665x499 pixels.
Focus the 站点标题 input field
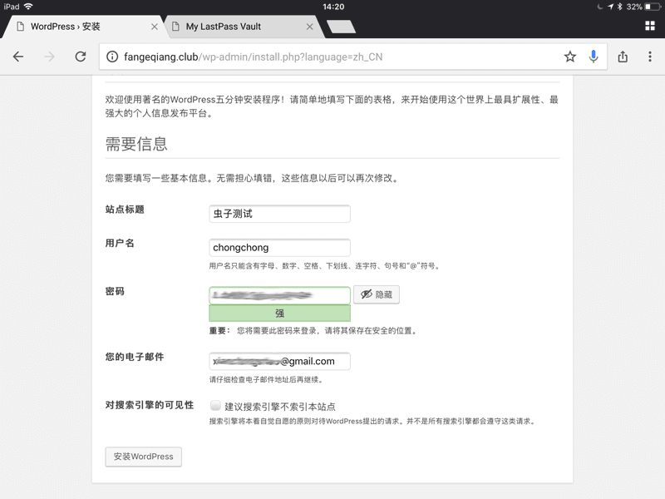click(279, 214)
